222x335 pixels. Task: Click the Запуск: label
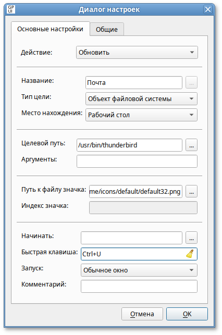tap(32, 268)
